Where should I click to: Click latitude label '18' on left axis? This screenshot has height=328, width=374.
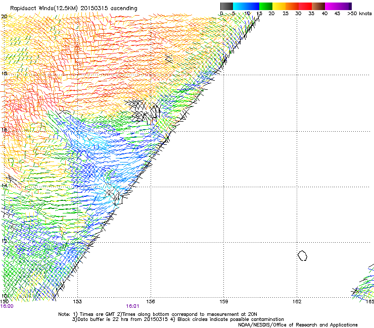4,73
